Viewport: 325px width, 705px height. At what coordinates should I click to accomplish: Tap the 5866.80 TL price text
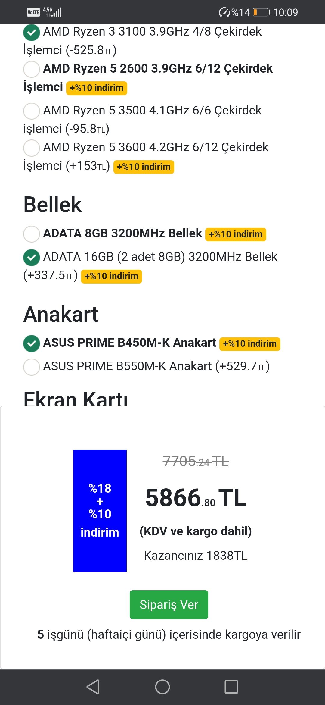pos(196,498)
